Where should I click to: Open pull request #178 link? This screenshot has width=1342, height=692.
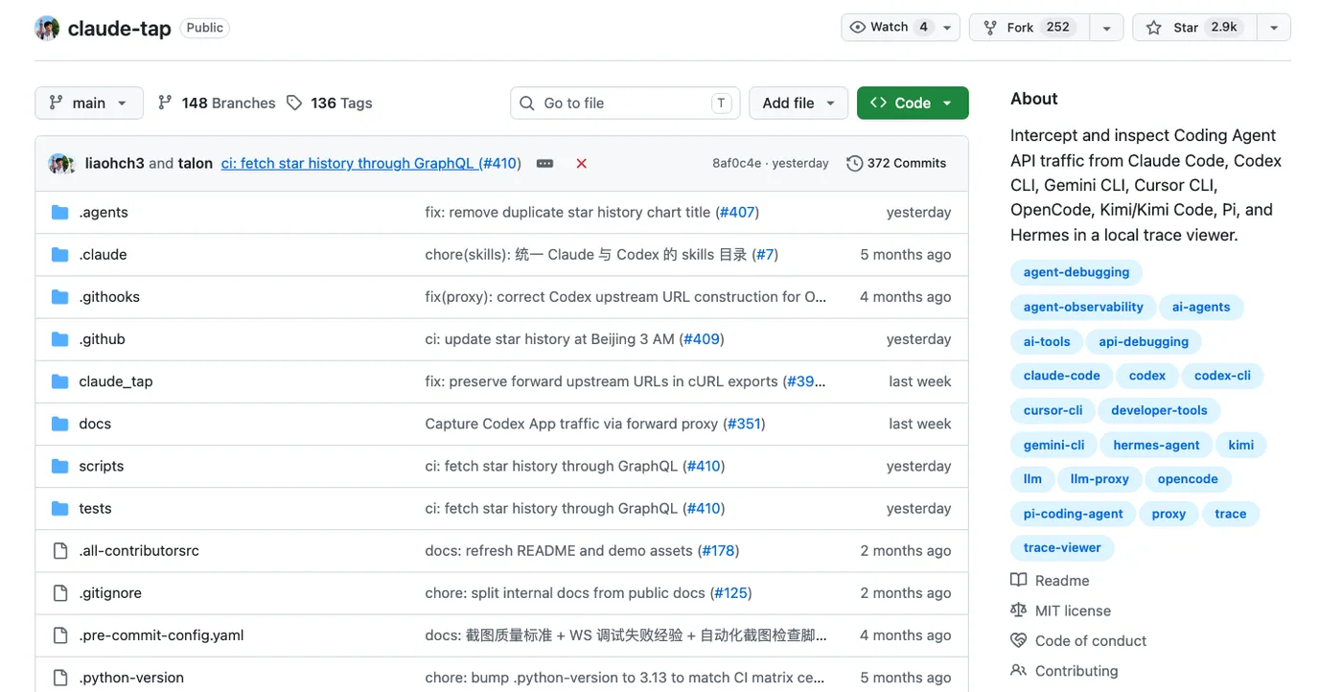(718, 550)
